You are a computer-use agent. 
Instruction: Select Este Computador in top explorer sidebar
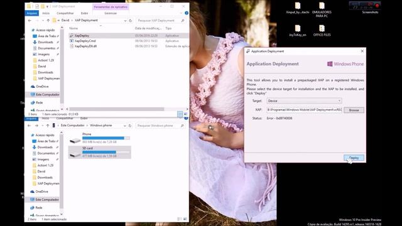pyautogui.click(x=45, y=95)
